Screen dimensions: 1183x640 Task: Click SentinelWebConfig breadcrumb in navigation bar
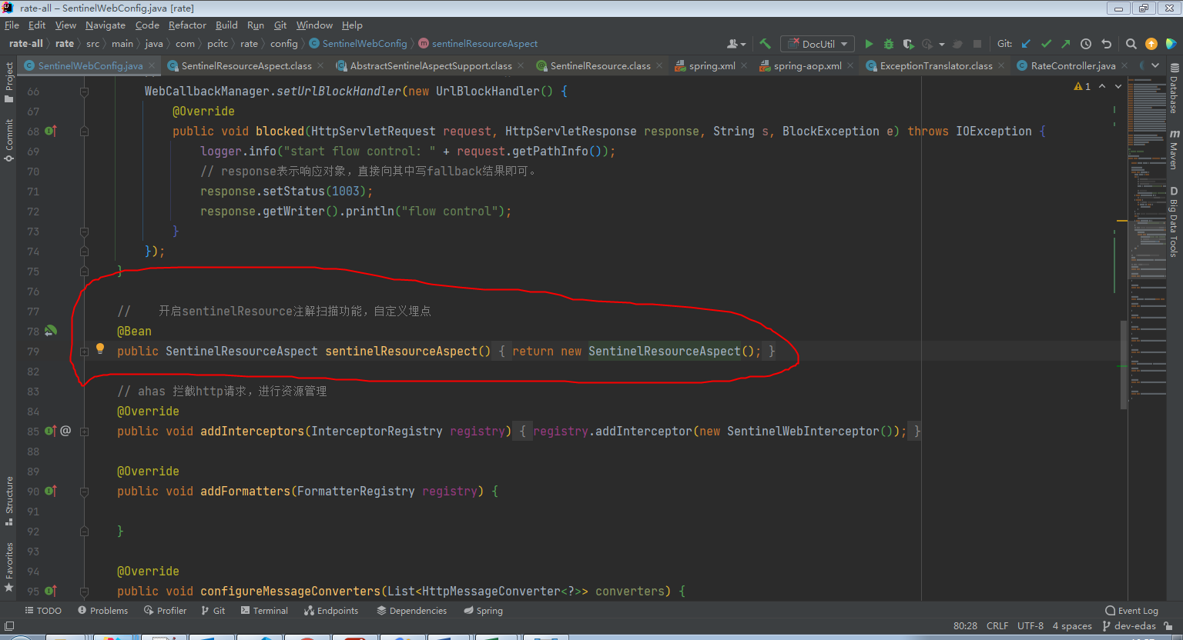[358, 44]
